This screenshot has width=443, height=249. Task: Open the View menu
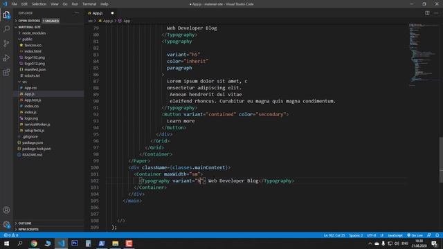point(54,4)
